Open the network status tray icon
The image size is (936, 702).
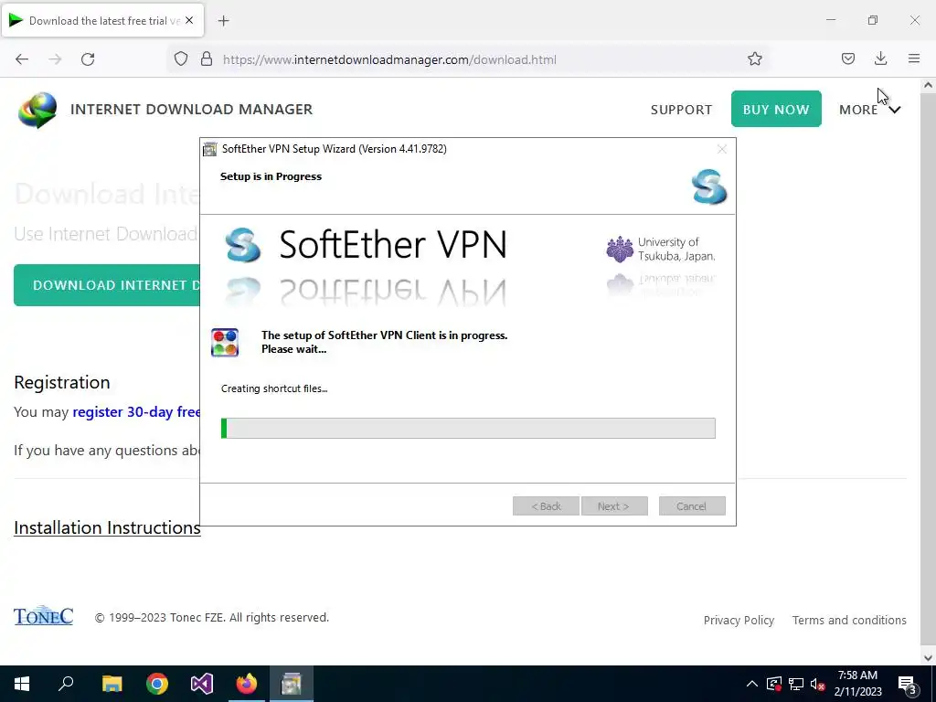click(796, 684)
